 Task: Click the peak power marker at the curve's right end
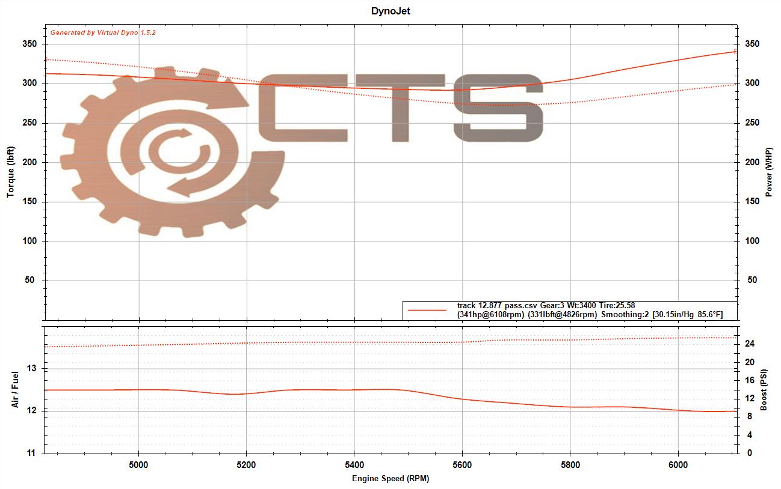point(735,52)
